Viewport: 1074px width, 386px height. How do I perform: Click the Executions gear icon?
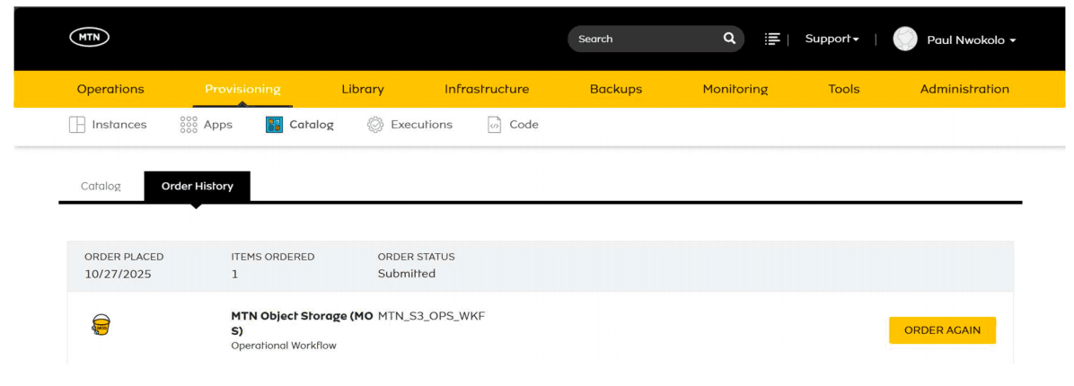[x=374, y=125]
